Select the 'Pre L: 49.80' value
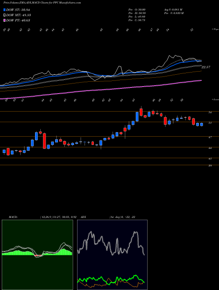Screen dimensions: 219x290 (137, 17)
